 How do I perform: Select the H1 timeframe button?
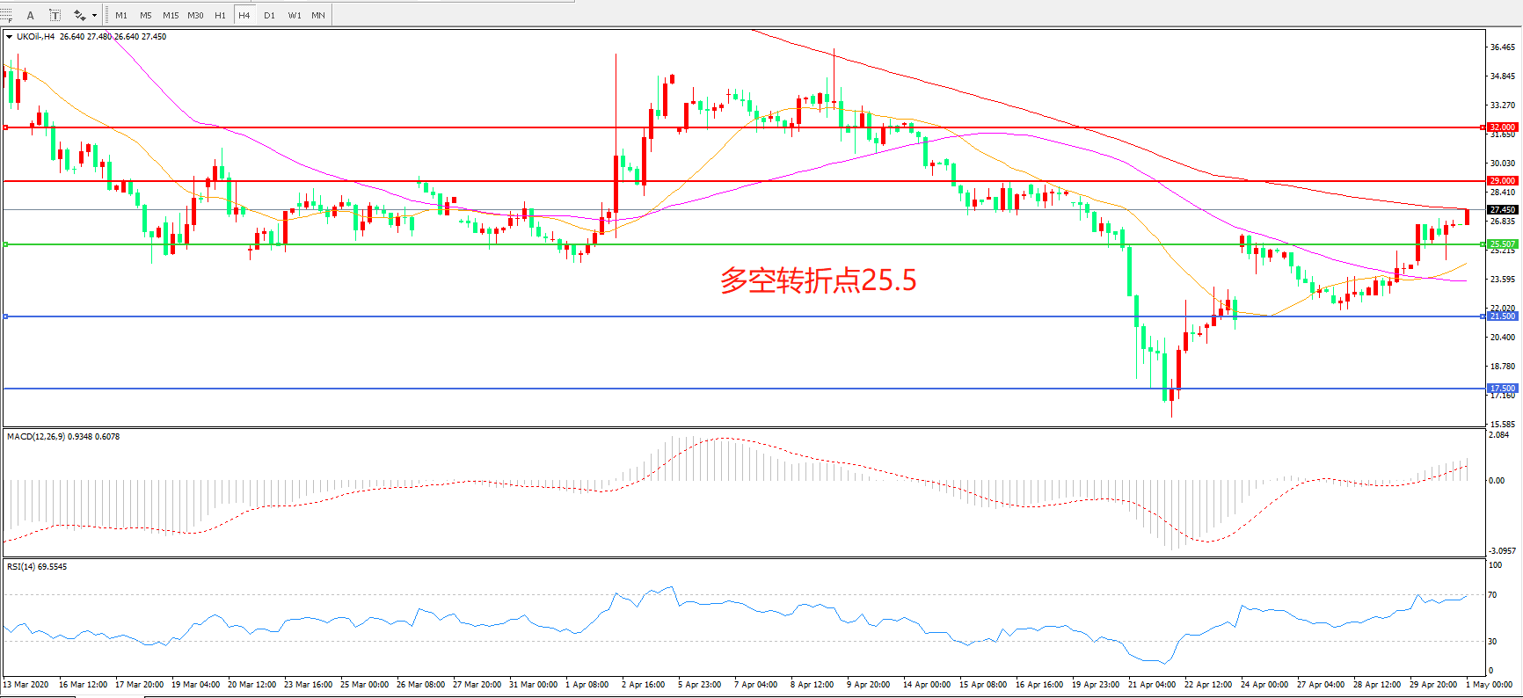click(220, 15)
